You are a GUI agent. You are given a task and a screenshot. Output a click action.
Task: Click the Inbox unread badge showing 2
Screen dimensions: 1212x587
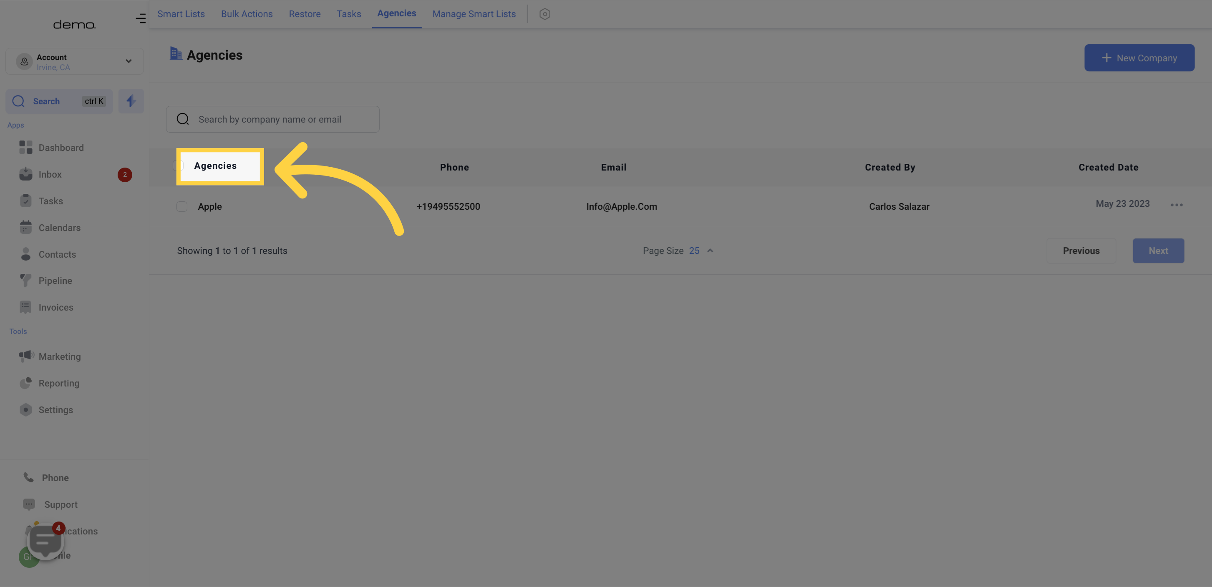[125, 175]
